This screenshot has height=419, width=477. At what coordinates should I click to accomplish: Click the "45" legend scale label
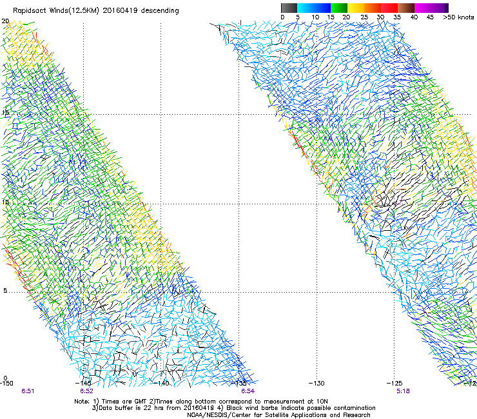[x=430, y=17]
